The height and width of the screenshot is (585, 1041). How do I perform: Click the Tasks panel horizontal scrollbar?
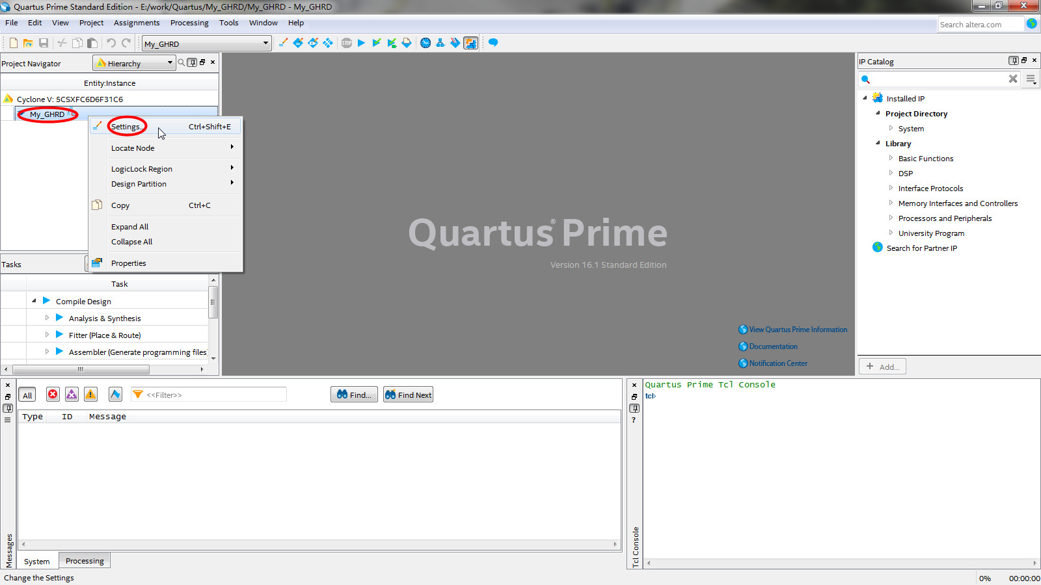[x=81, y=369]
